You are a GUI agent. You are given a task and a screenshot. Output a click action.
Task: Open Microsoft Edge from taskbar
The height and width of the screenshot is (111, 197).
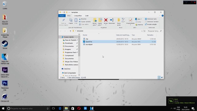click(x=60, y=108)
